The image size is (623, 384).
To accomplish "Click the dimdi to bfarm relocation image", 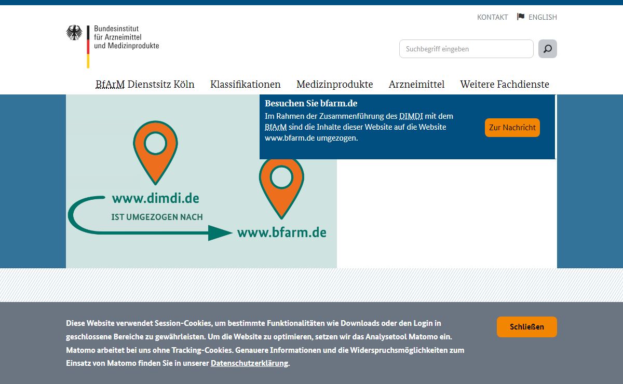I will pyautogui.click(x=201, y=181).
